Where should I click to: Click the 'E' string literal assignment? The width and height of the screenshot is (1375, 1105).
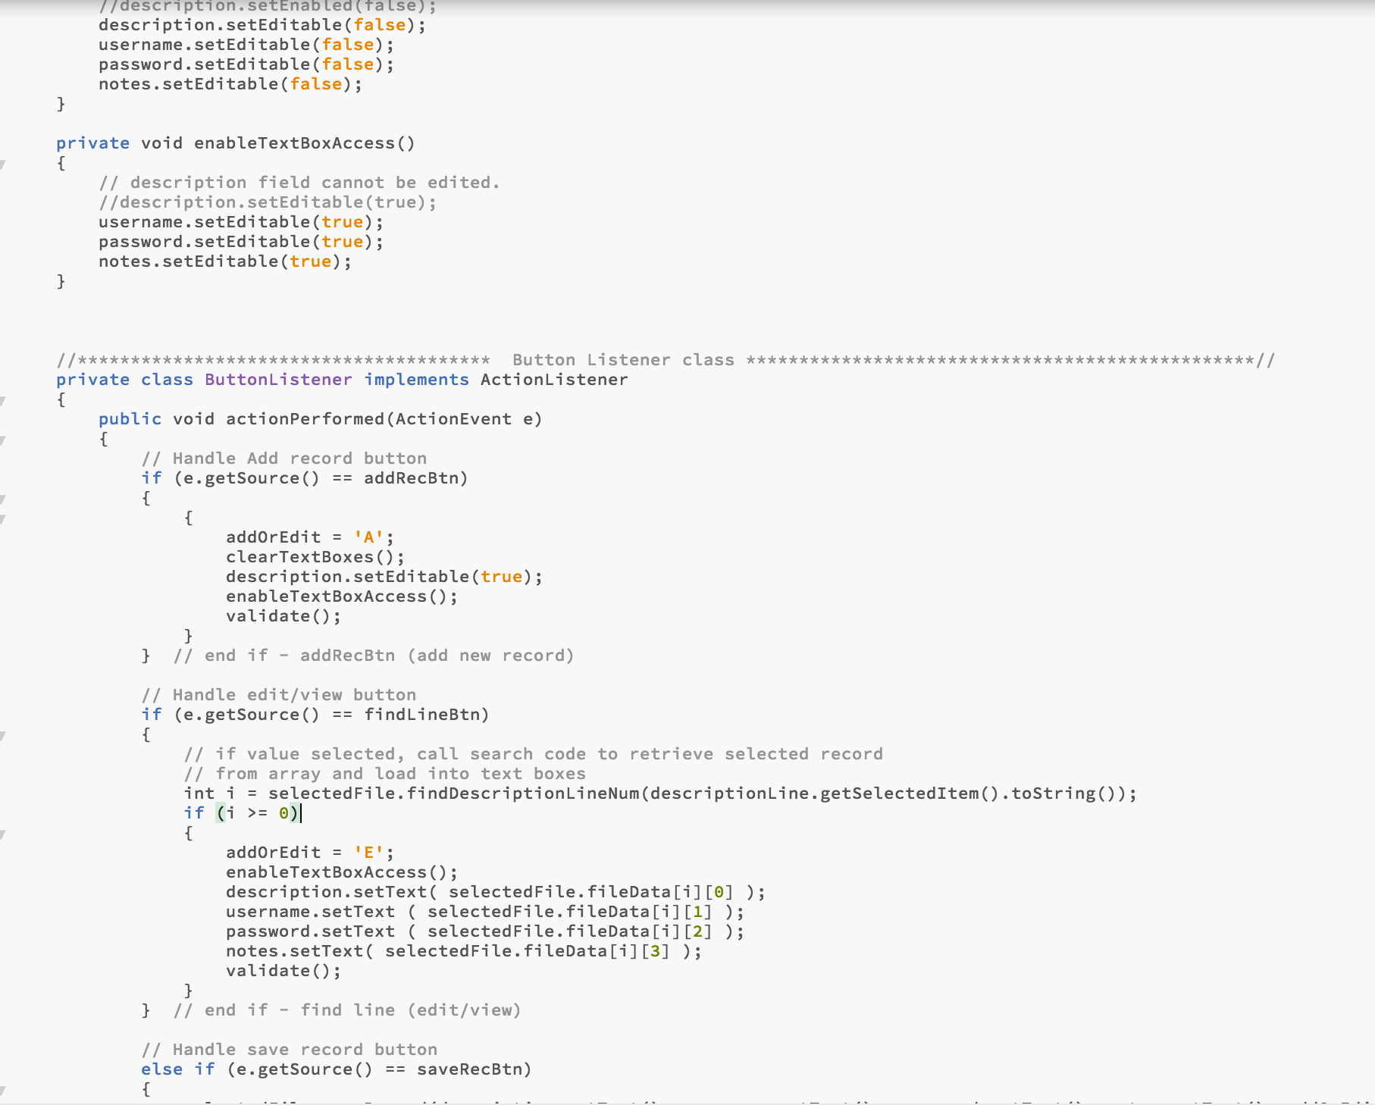[x=368, y=852]
